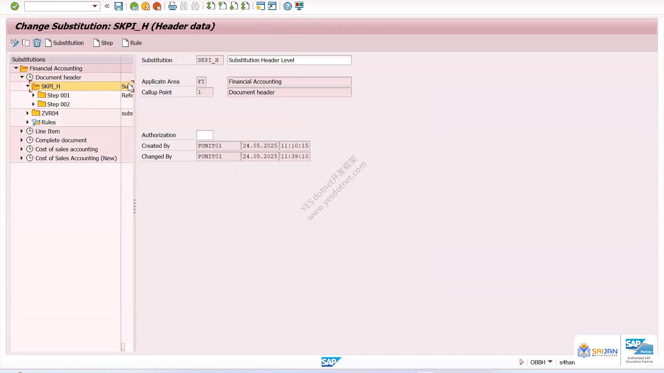Viewport: 664px width, 373px height.
Task: Expand the ZVR04 substitution node
Action: pos(28,113)
